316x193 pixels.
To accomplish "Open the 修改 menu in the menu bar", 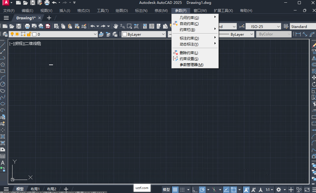I will click(x=161, y=10).
